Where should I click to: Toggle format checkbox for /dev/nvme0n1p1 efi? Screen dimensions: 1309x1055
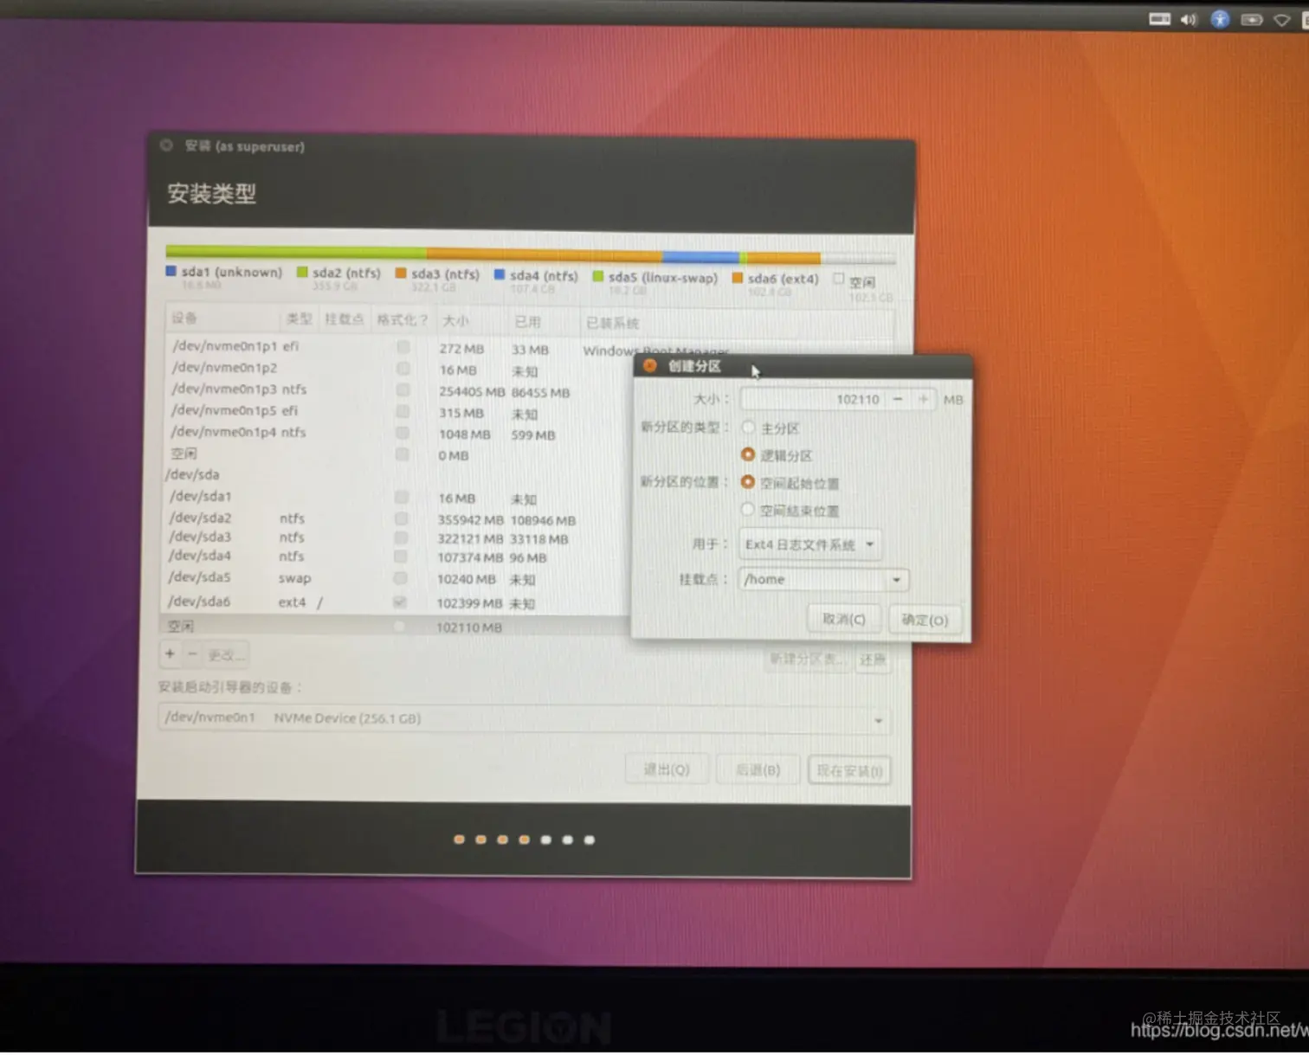click(x=403, y=347)
